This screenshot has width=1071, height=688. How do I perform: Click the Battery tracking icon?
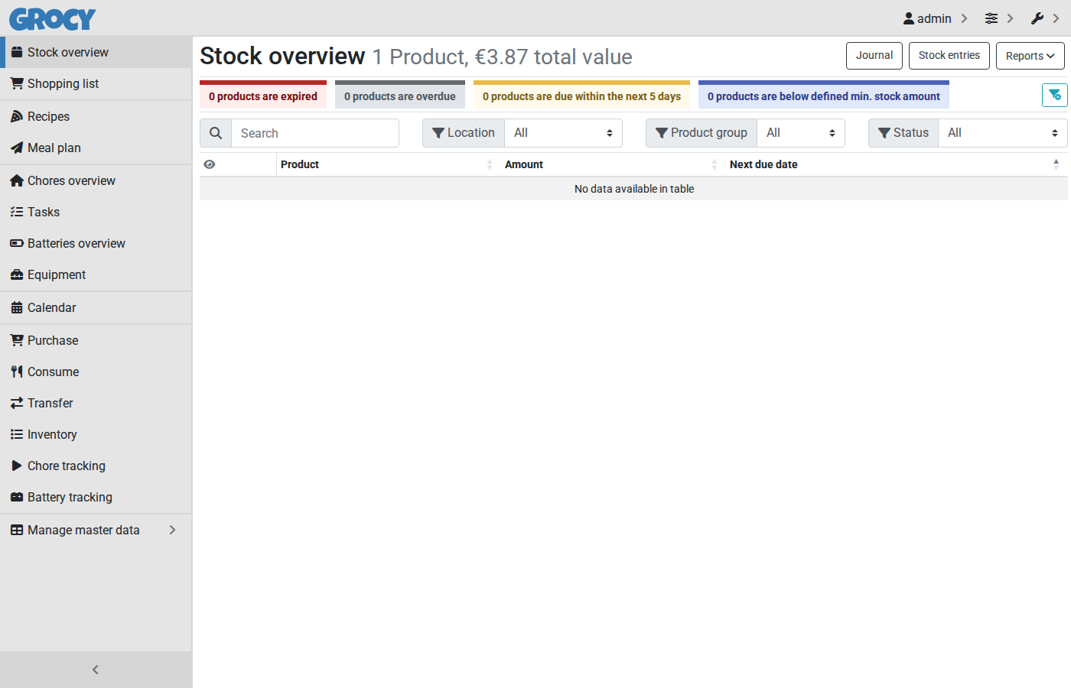click(x=17, y=497)
